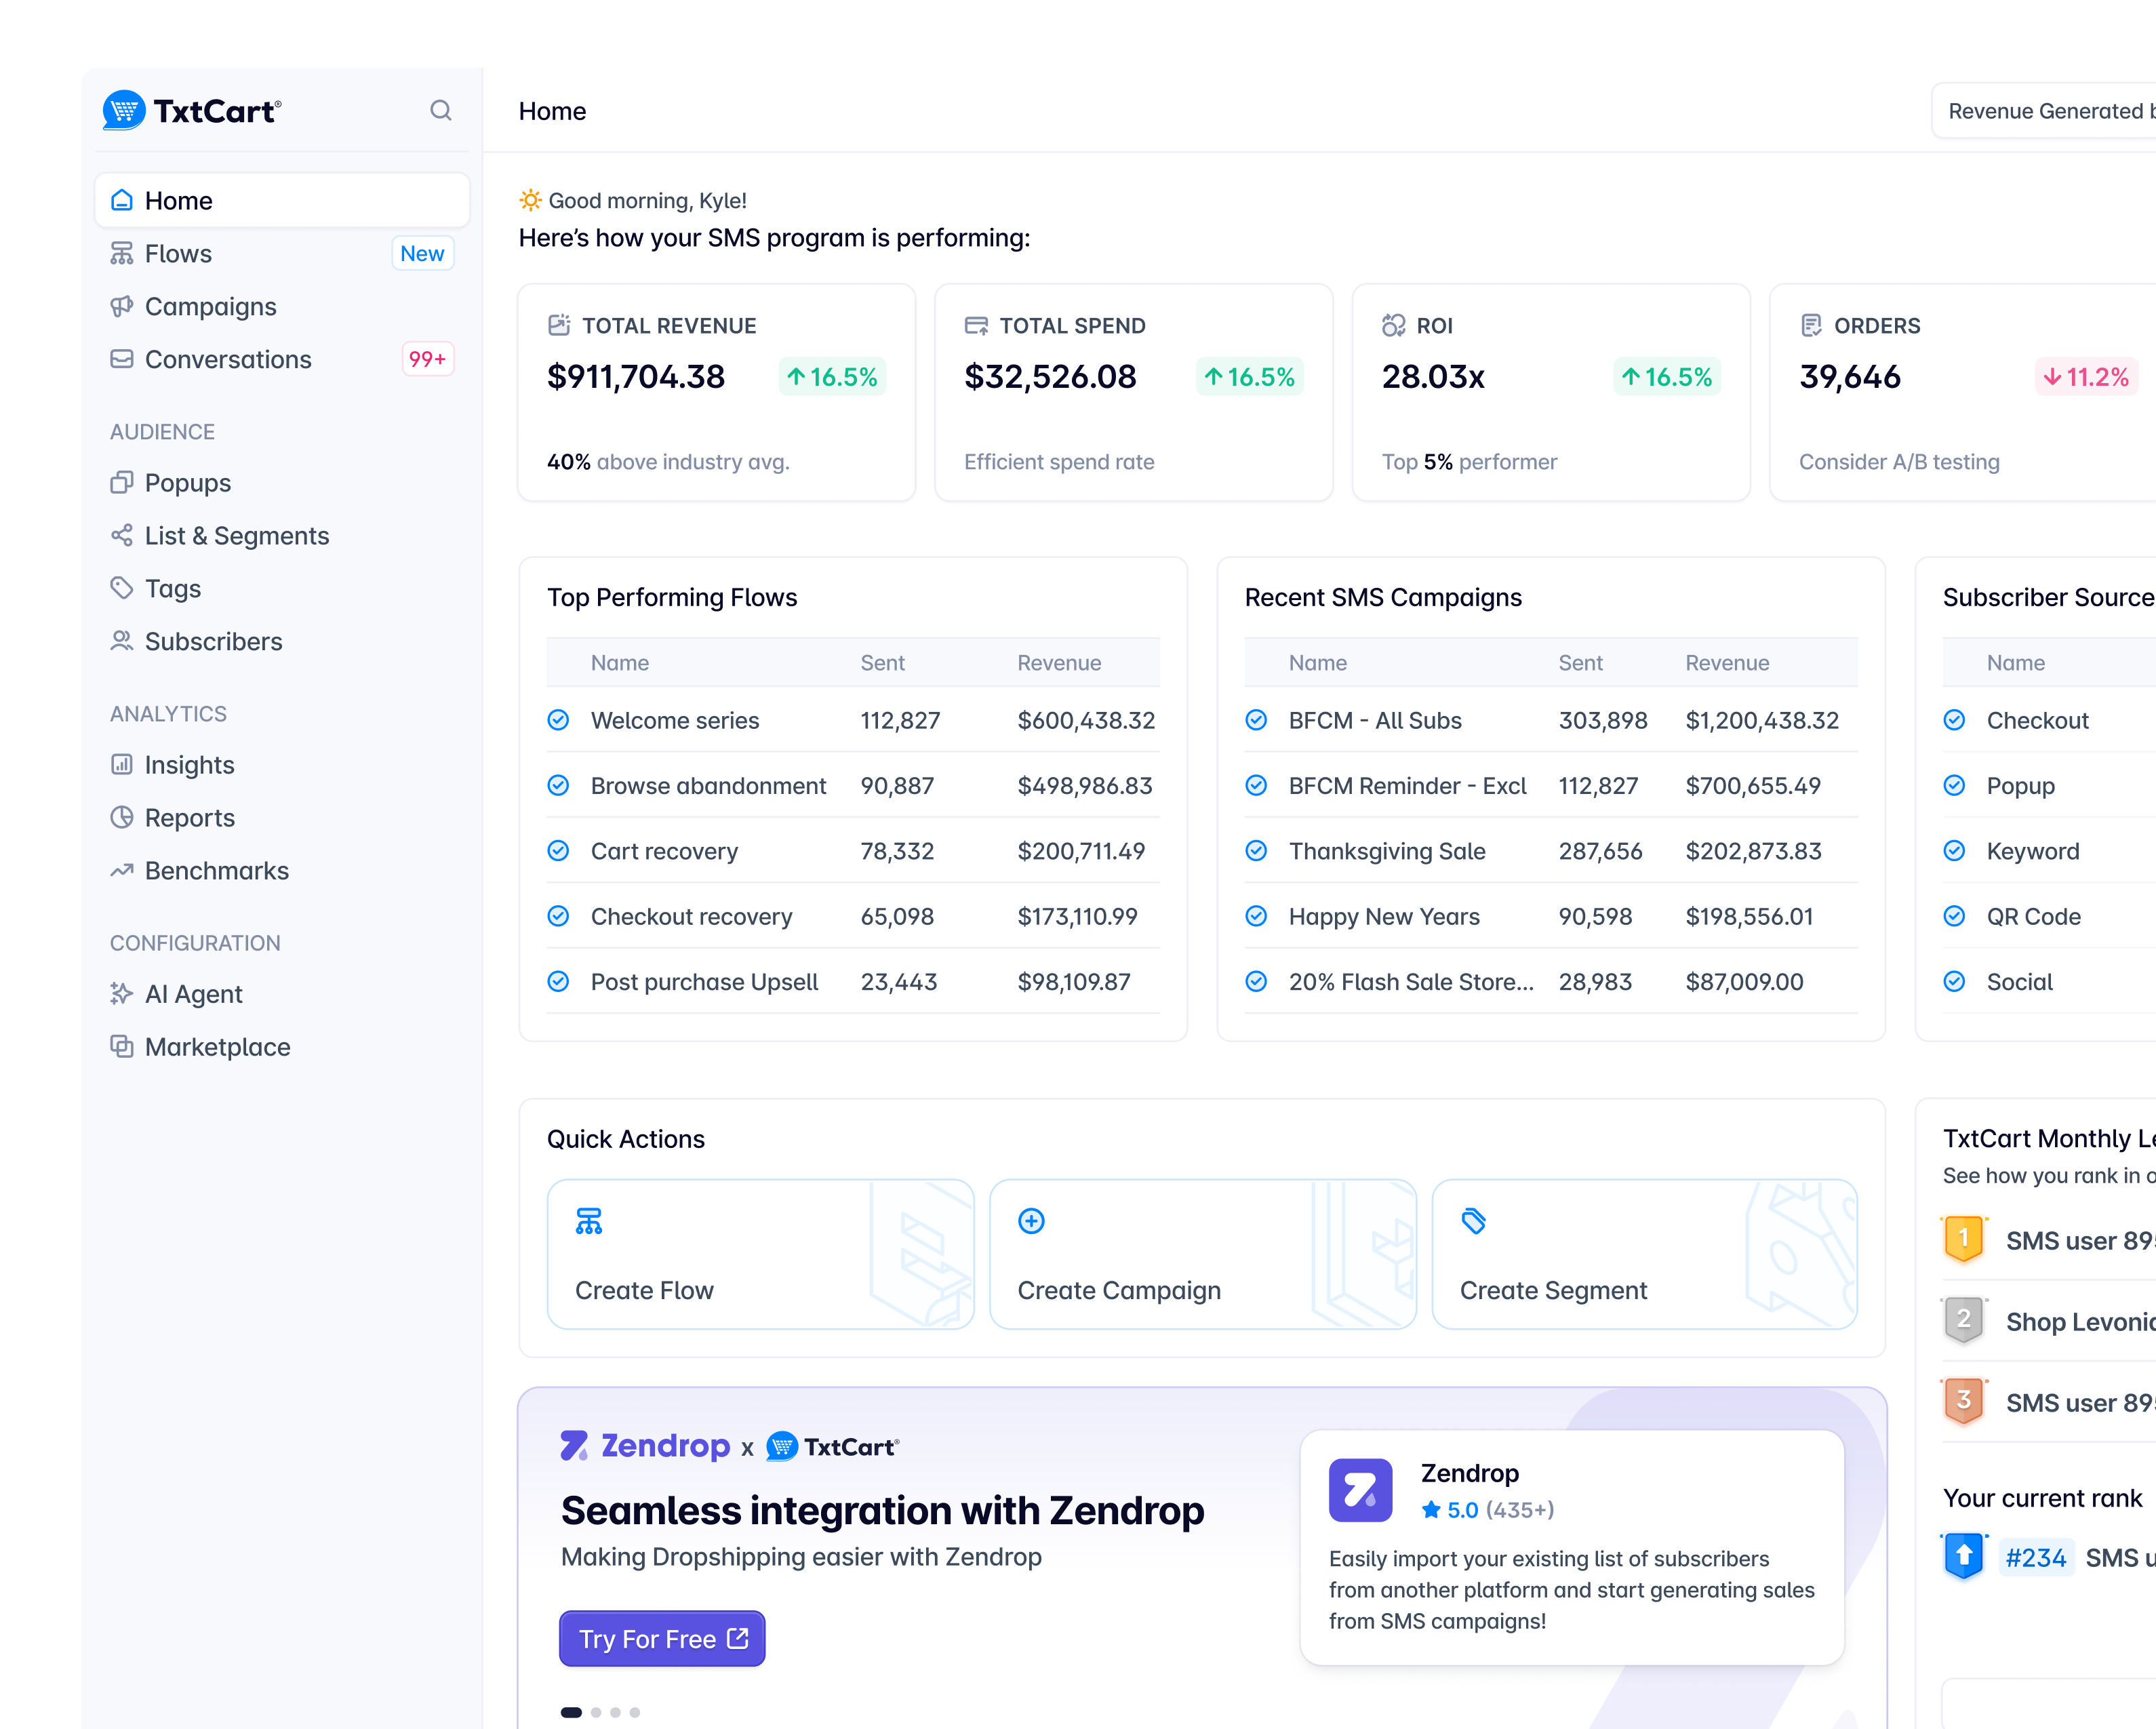Toggle check circle beside Checkout source
Viewport: 2156px width, 1729px height.
tap(1954, 720)
